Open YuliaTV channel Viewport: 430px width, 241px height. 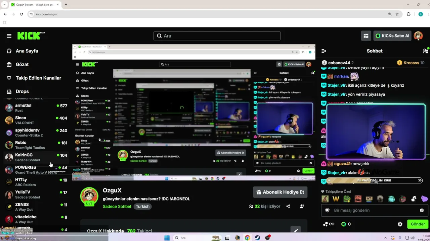(36, 194)
